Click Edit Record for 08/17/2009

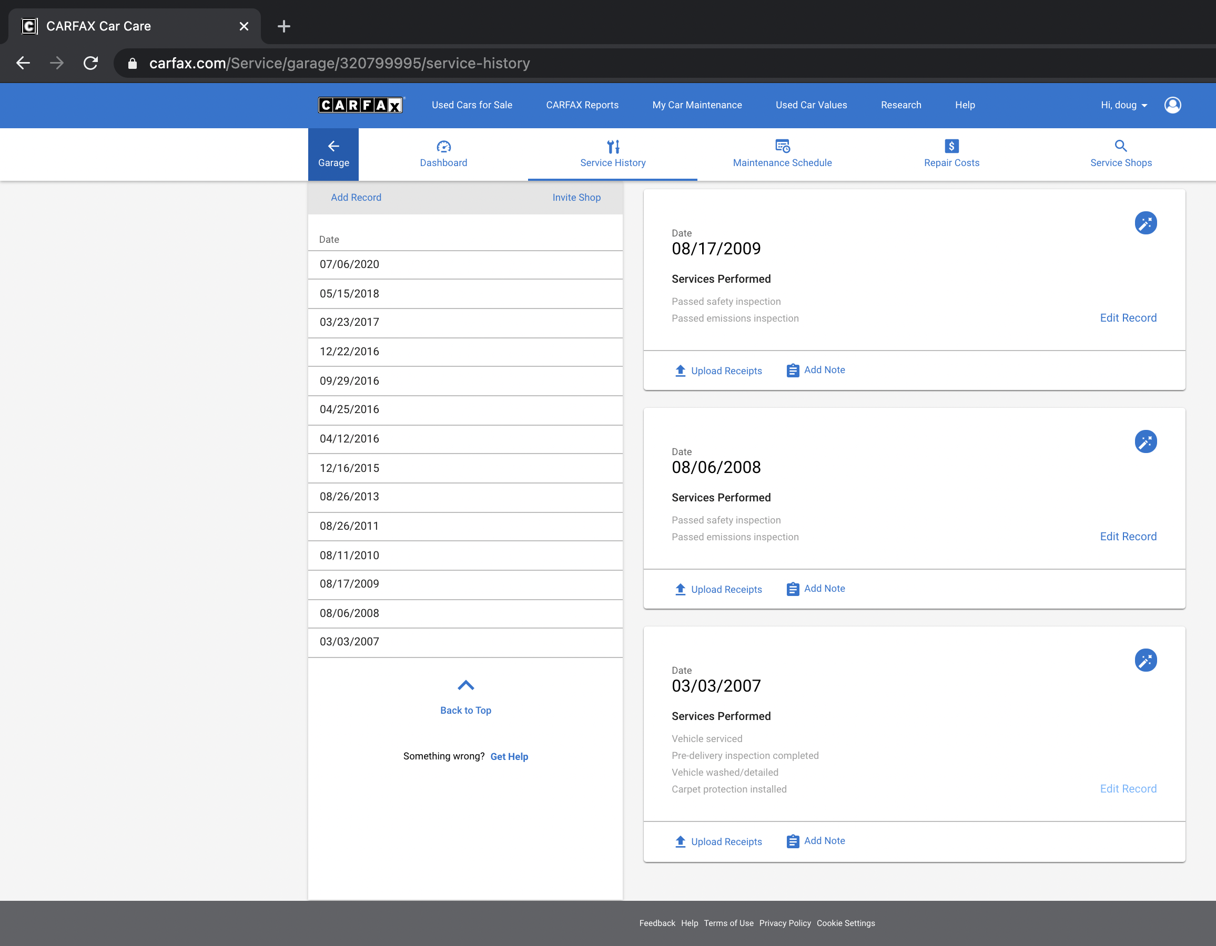[x=1128, y=318]
